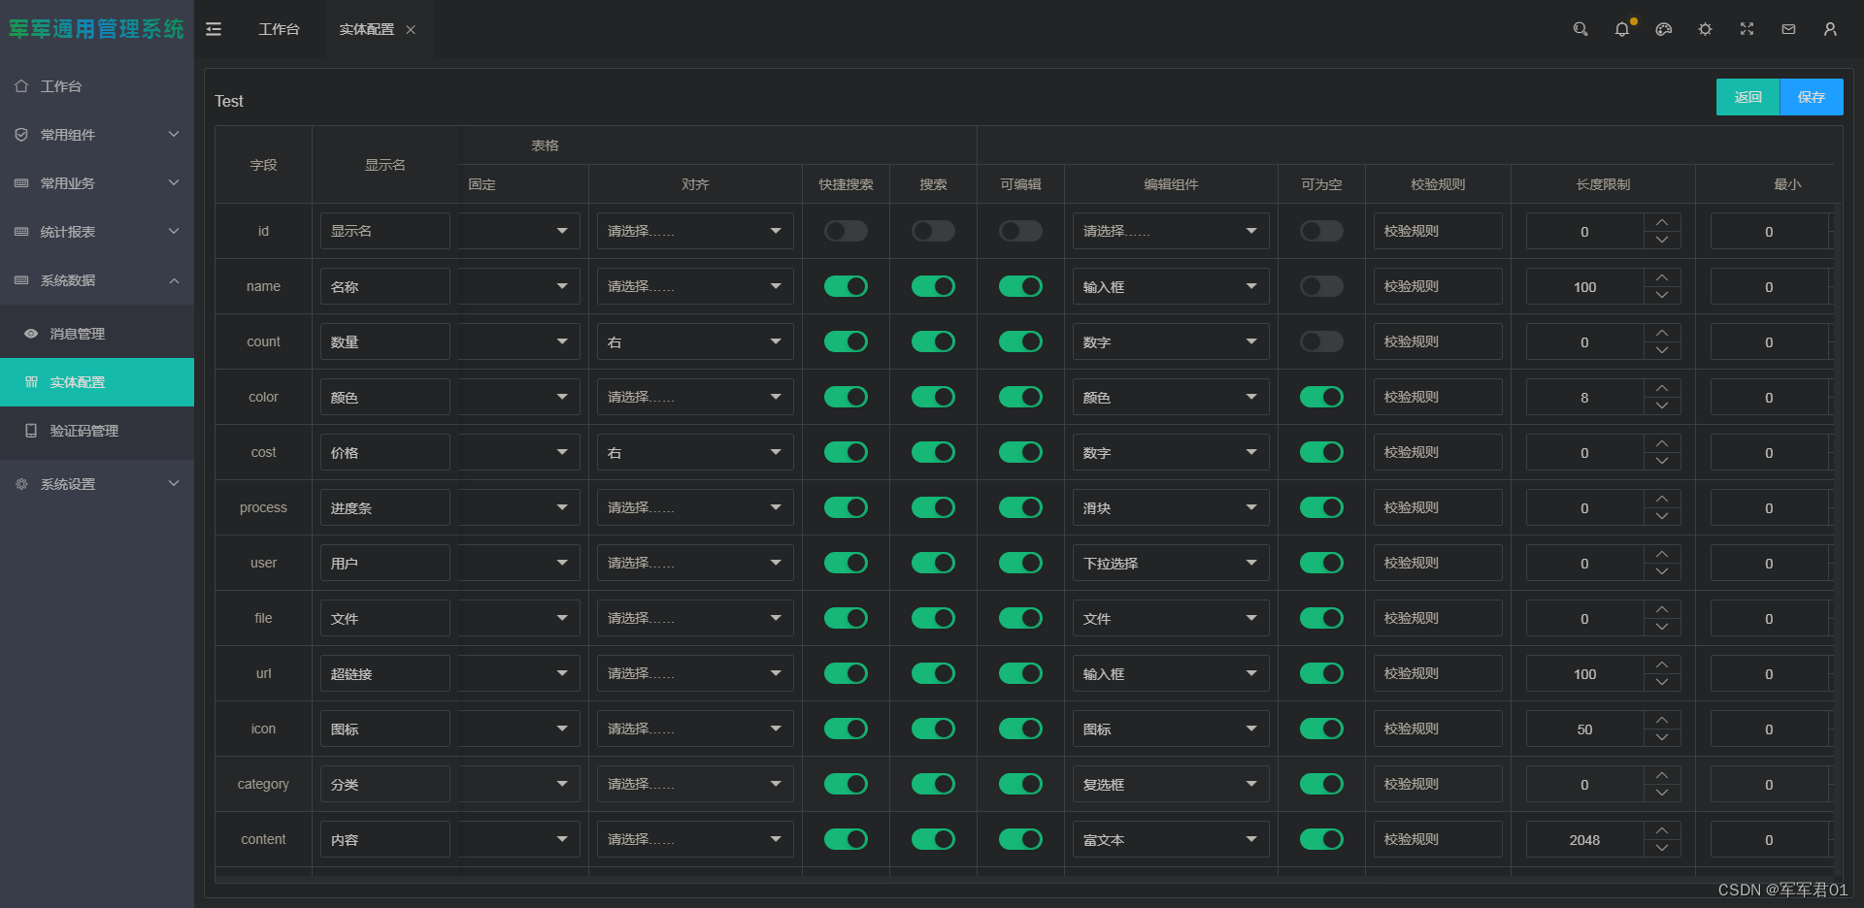Open the alignment dropdown in the id row
Image resolution: width=1864 pixels, height=908 pixels.
(695, 231)
